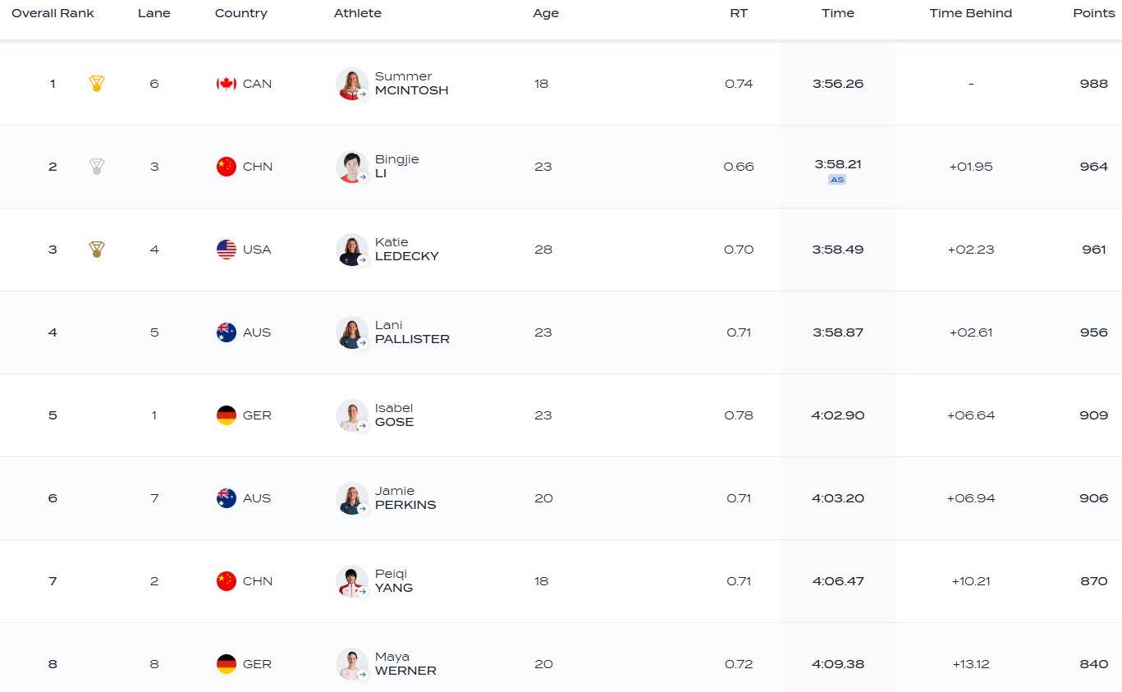
Task: Select the Points column header
Action: click(1094, 13)
